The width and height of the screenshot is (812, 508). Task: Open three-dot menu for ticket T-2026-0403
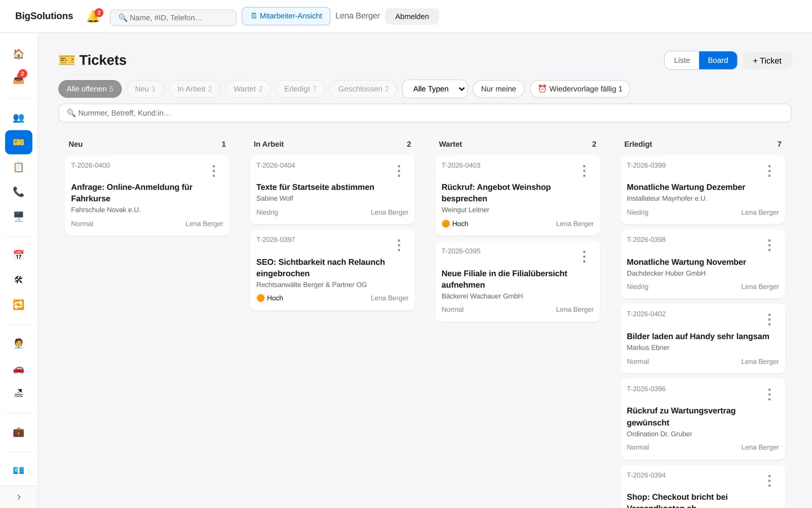coord(584,171)
